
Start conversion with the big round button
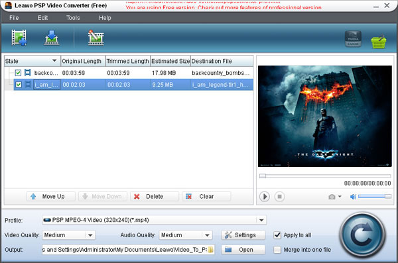[x=362, y=235]
